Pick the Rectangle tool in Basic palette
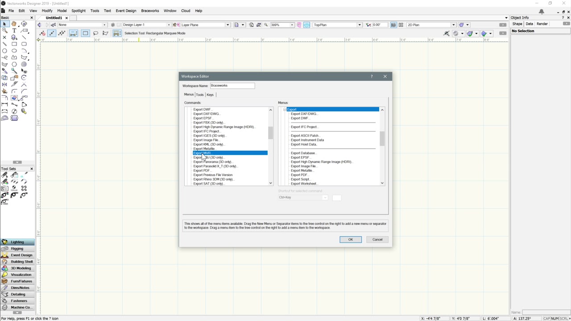Screen dimensions: 571x321 [14, 44]
